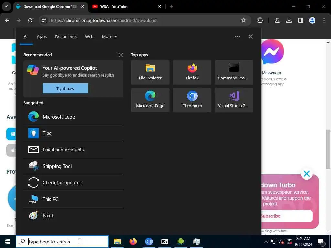The height and width of the screenshot is (248, 331).
Task: Open 7-Zip on the taskbar
Action: [165, 242]
